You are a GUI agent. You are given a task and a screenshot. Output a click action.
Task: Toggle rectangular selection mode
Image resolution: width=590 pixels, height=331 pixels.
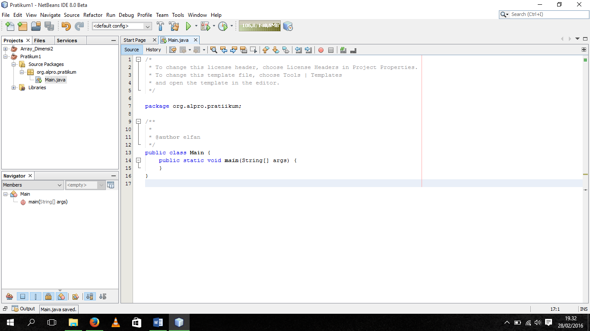click(x=253, y=50)
